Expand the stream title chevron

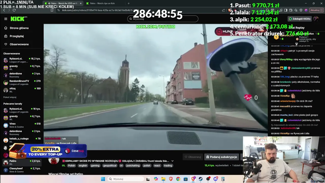pyautogui.click(x=172, y=161)
